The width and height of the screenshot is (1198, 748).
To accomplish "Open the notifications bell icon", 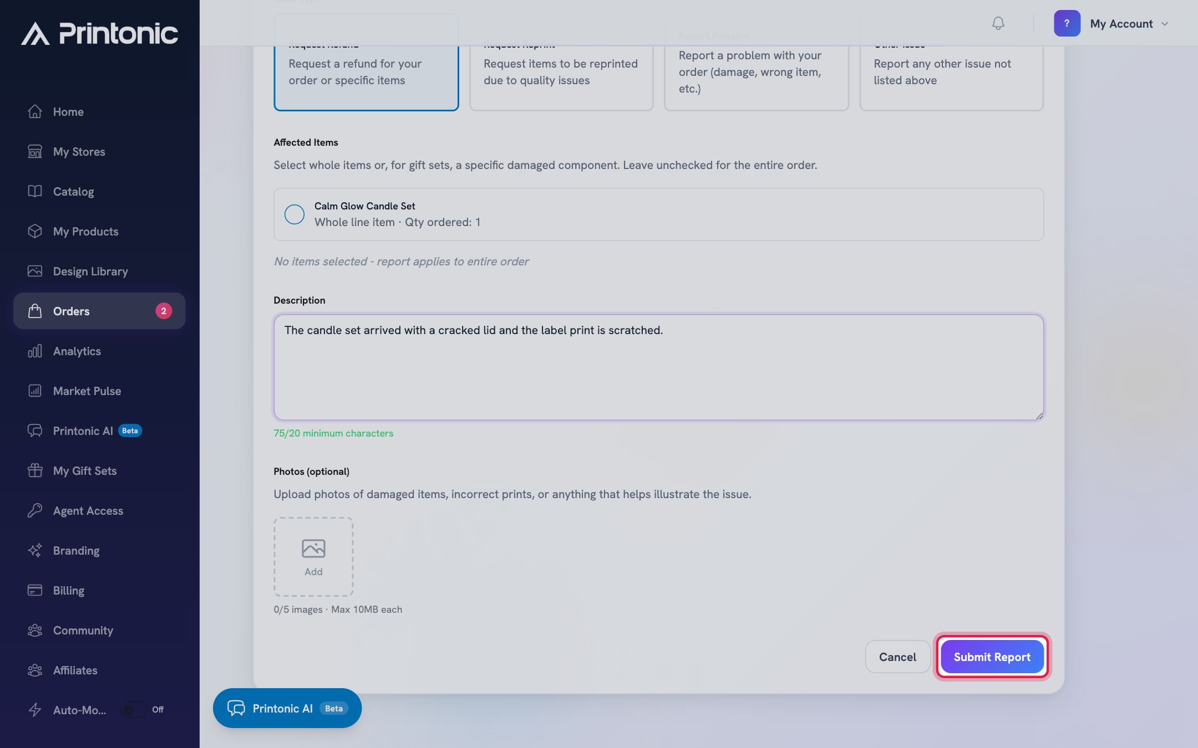I will (x=998, y=23).
